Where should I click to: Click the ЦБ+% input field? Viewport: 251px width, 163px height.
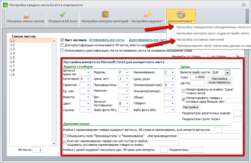198,83
